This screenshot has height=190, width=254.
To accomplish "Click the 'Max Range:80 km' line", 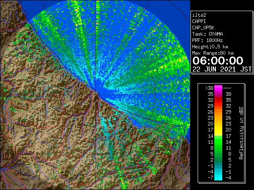I will coord(213,53).
